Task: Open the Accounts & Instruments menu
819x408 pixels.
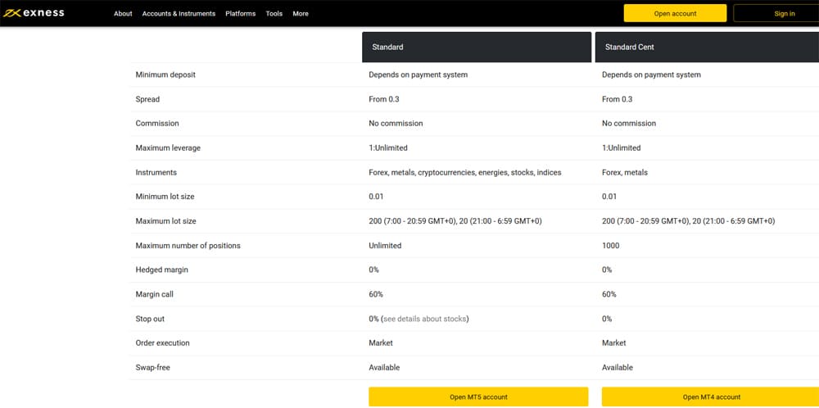Action: pos(179,14)
